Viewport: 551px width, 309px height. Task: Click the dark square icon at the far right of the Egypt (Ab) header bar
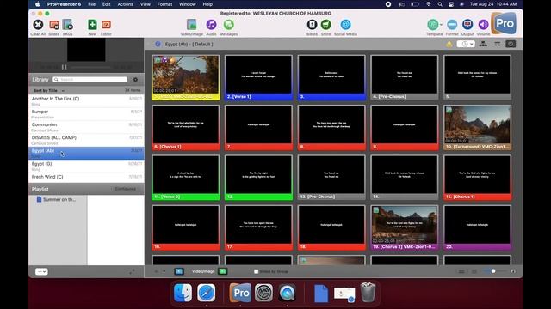coord(511,44)
